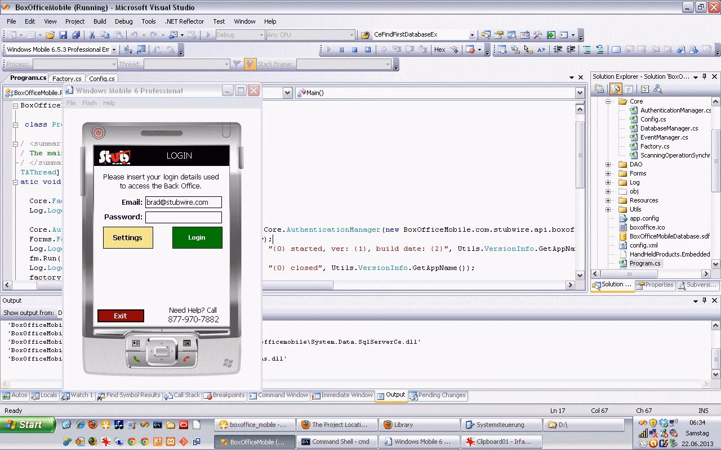Screen dimensions: 721x450
Task: Switch to the Config.cs editor tab
Action: pyautogui.click(x=102, y=79)
